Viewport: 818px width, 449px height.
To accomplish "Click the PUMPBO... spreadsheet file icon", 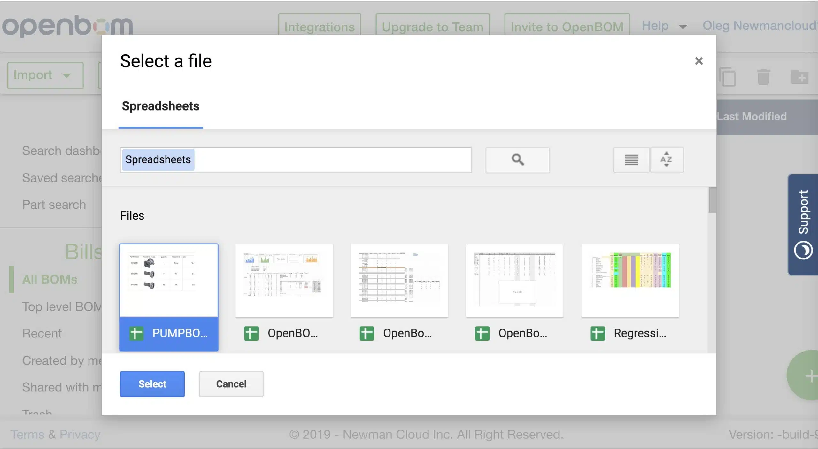I will click(136, 333).
